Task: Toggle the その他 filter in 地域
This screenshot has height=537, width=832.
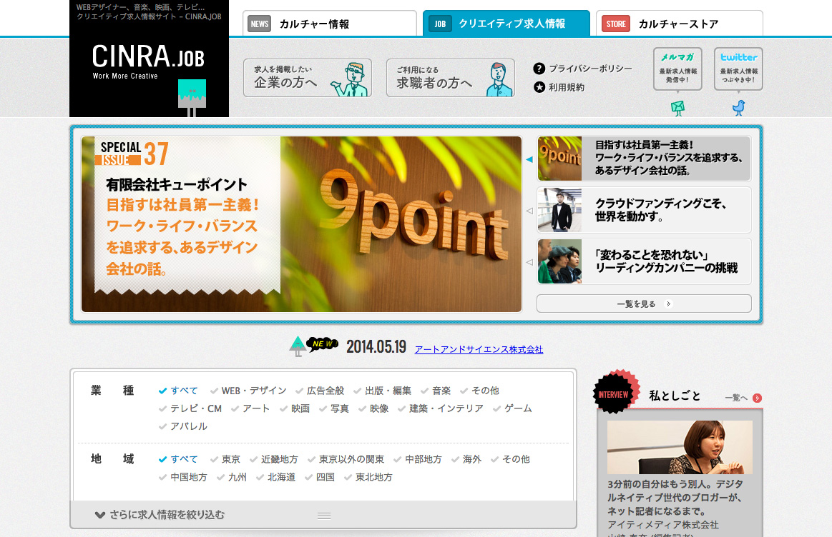Action: (x=511, y=459)
